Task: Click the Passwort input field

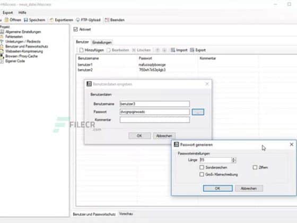Action: (x=154, y=112)
